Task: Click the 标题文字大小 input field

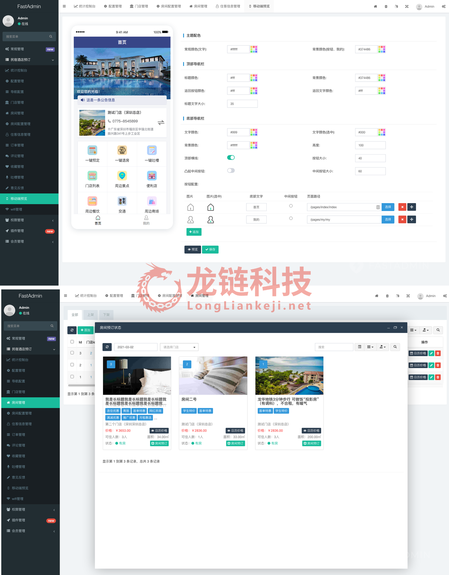Action: [242, 104]
